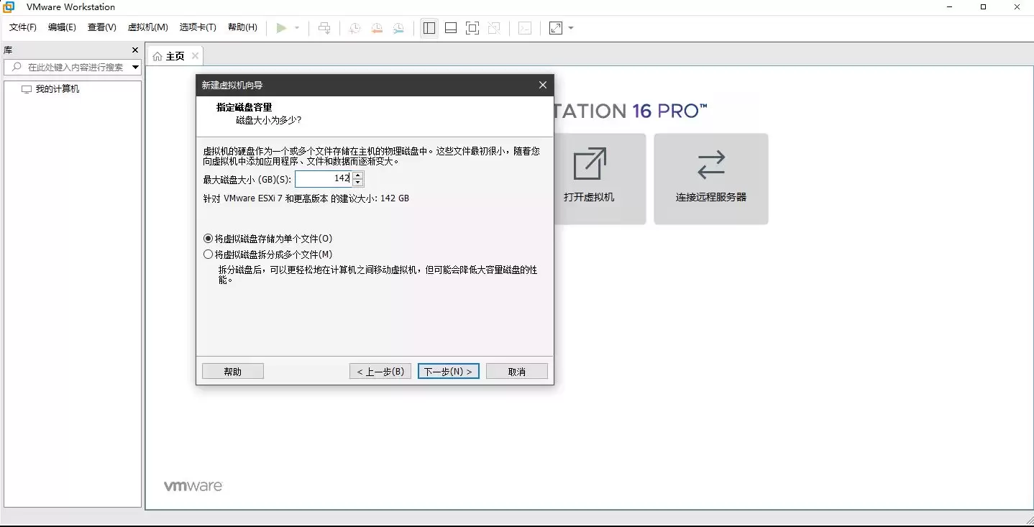This screenshot has height=527, width=1034.
Task: Click the take snapshot clock icon
Action: tap(354, 28)
